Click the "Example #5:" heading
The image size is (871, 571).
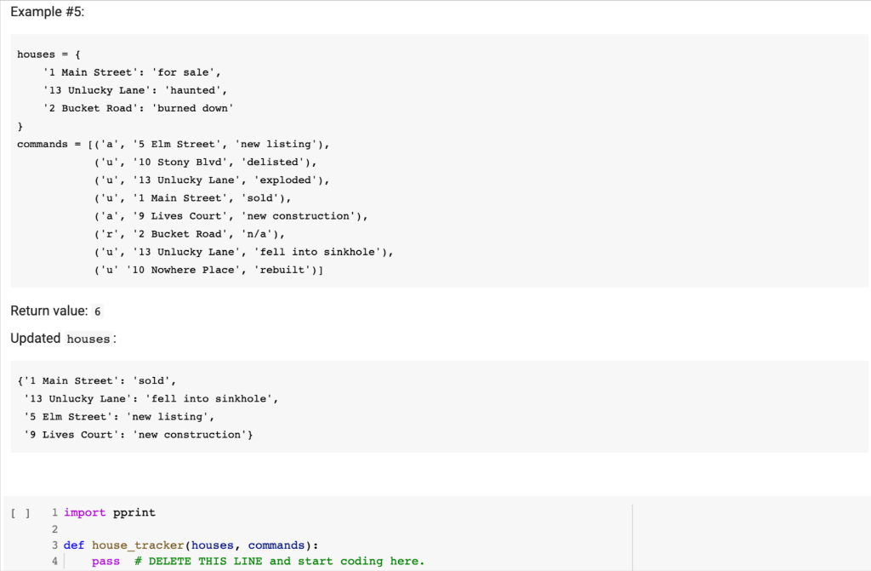(x=48, y=12)
